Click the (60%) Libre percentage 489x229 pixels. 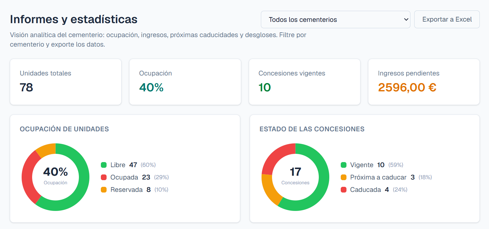[x=148, y=165]
